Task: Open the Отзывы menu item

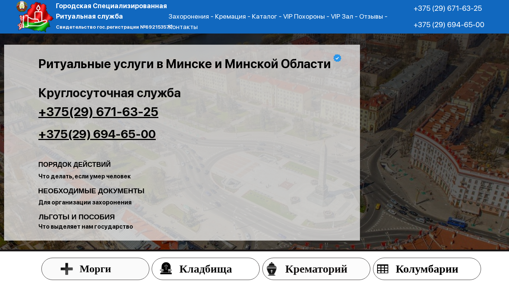Action: (371, 16)
